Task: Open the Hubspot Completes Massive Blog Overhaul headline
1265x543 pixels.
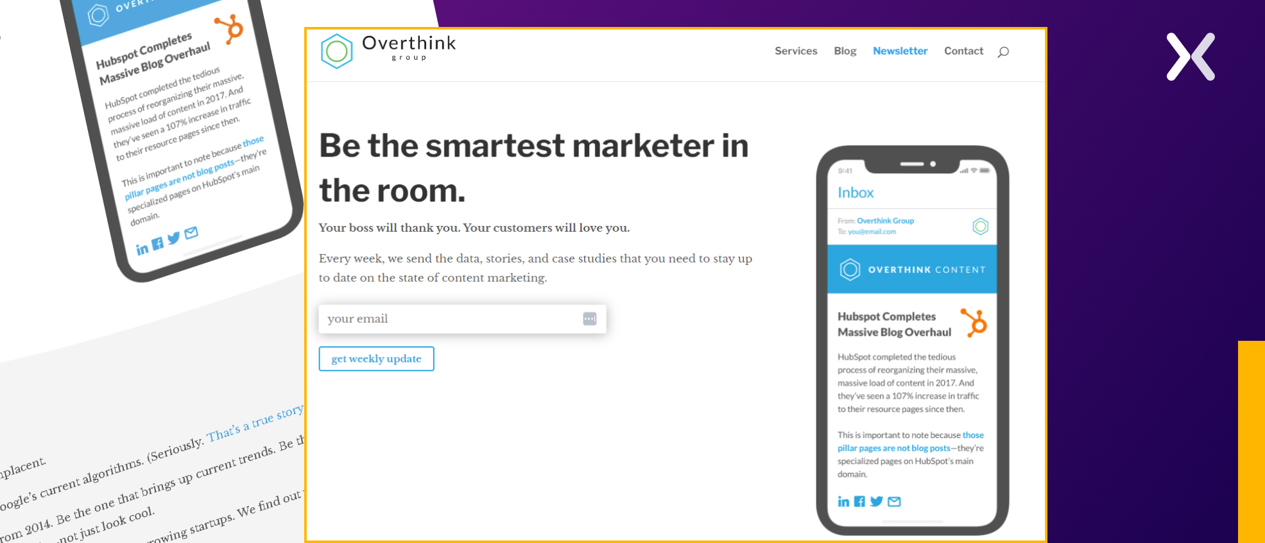Action: [x=894, y=324]
